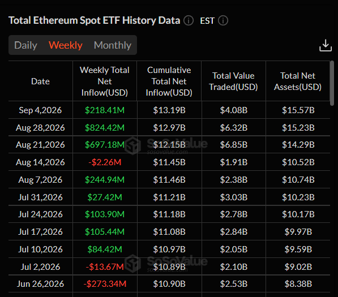The height and width of the screenshot is (297, 338).
Task: Download the ETF history data
Action: (326, 45)
